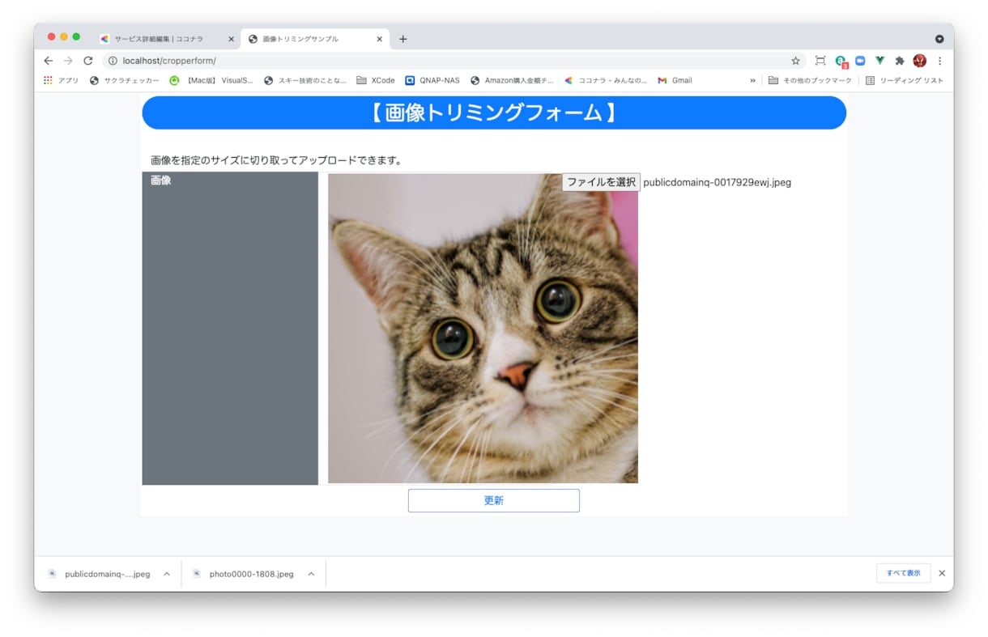Click the instruction text 画像を指定のサイズに切り取って…
The width and height of the screenshot is (988, 637).
(x=277, y=160)
